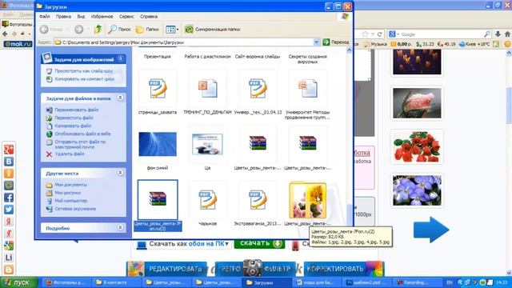Click the РЕДАКТИРОВАТЬ button on webpage
This screenshot has height=288, width=512.
coord(167,269)
